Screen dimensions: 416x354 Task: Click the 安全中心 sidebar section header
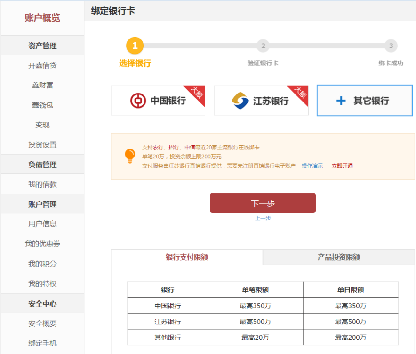[42, 304]
